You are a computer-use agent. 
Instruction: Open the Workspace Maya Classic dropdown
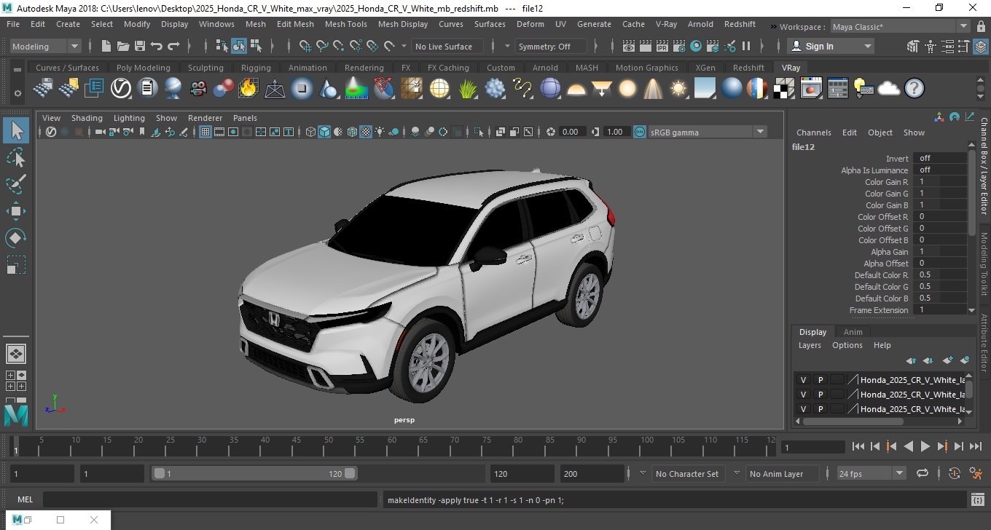tap(901, 26)
